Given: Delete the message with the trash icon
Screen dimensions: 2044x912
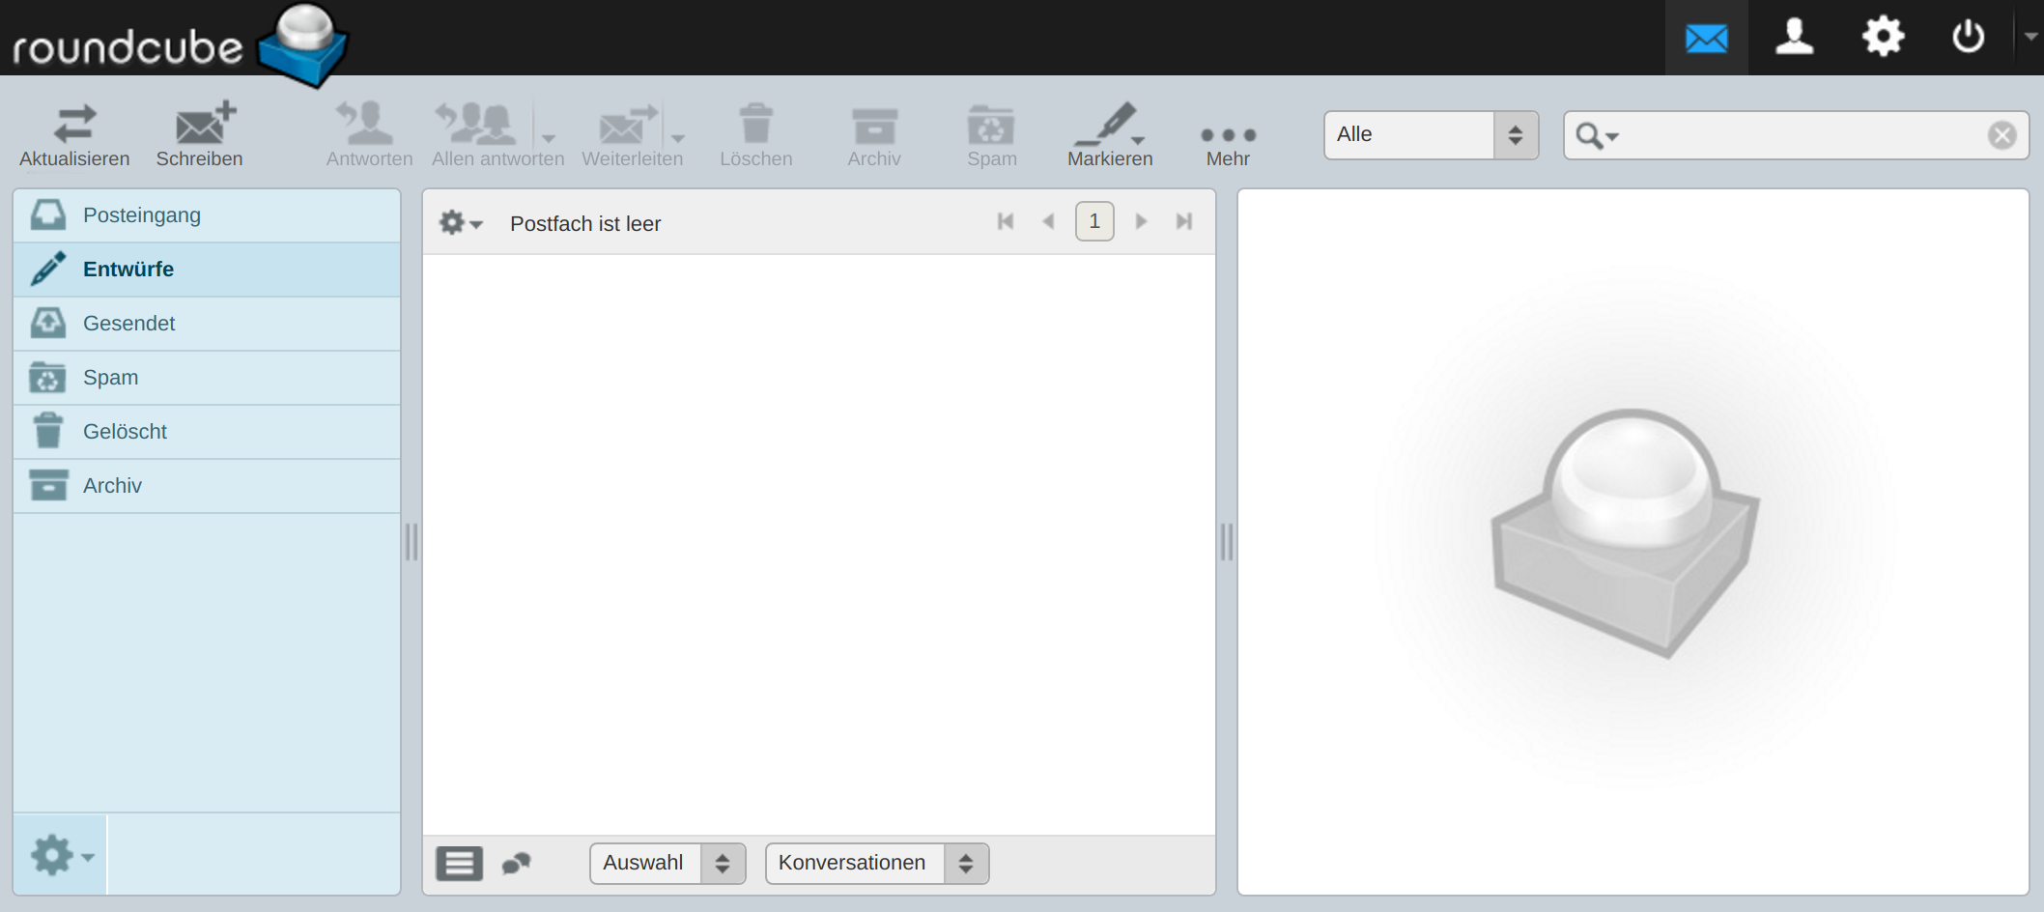Looking at the screenshot, I should pos(756,135).
